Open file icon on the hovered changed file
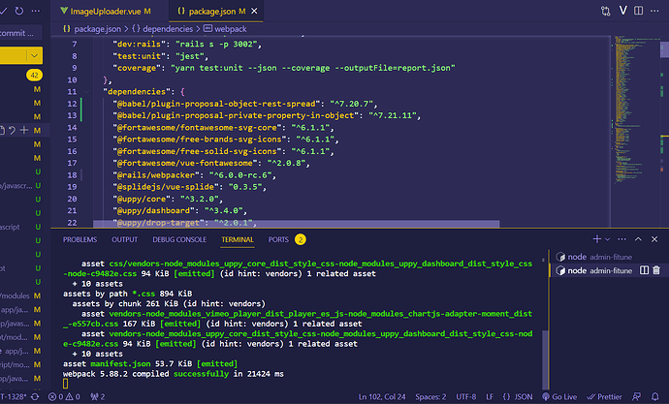Image resolution: width=669 pixels, height=404 pixels. click(2, 131)
